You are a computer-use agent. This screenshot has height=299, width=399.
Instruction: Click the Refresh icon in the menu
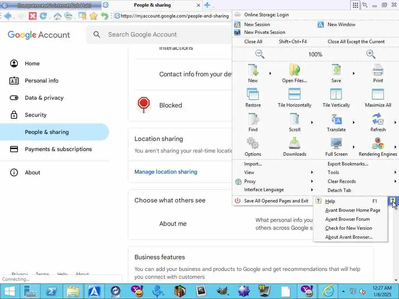(378, 119)
